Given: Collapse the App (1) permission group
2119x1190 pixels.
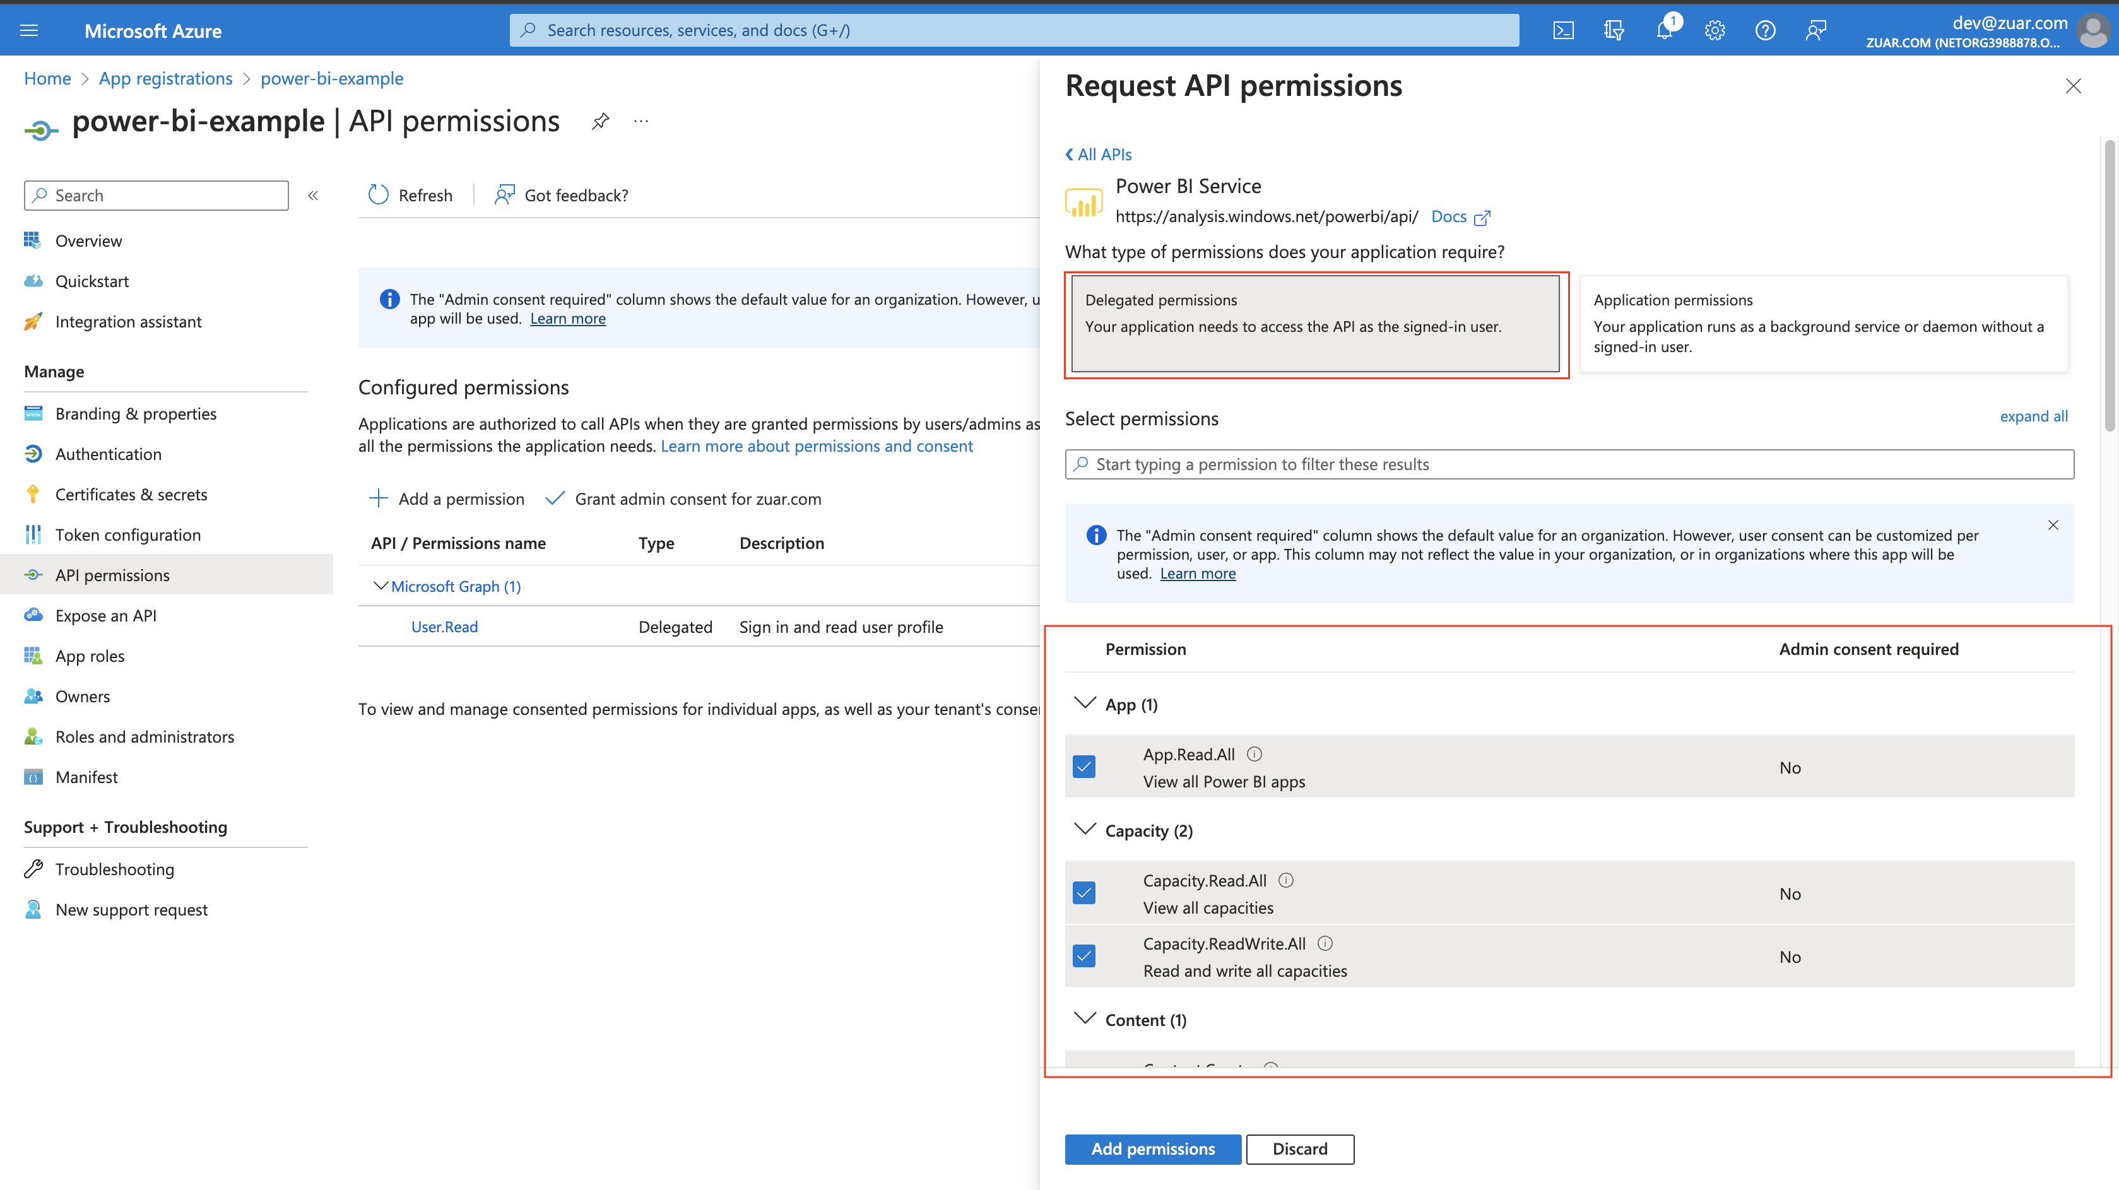Looking at the screenshot, I should tap(1085, 703).
